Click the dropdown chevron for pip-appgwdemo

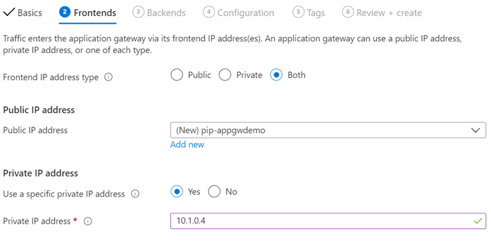[x=476, y=130]
